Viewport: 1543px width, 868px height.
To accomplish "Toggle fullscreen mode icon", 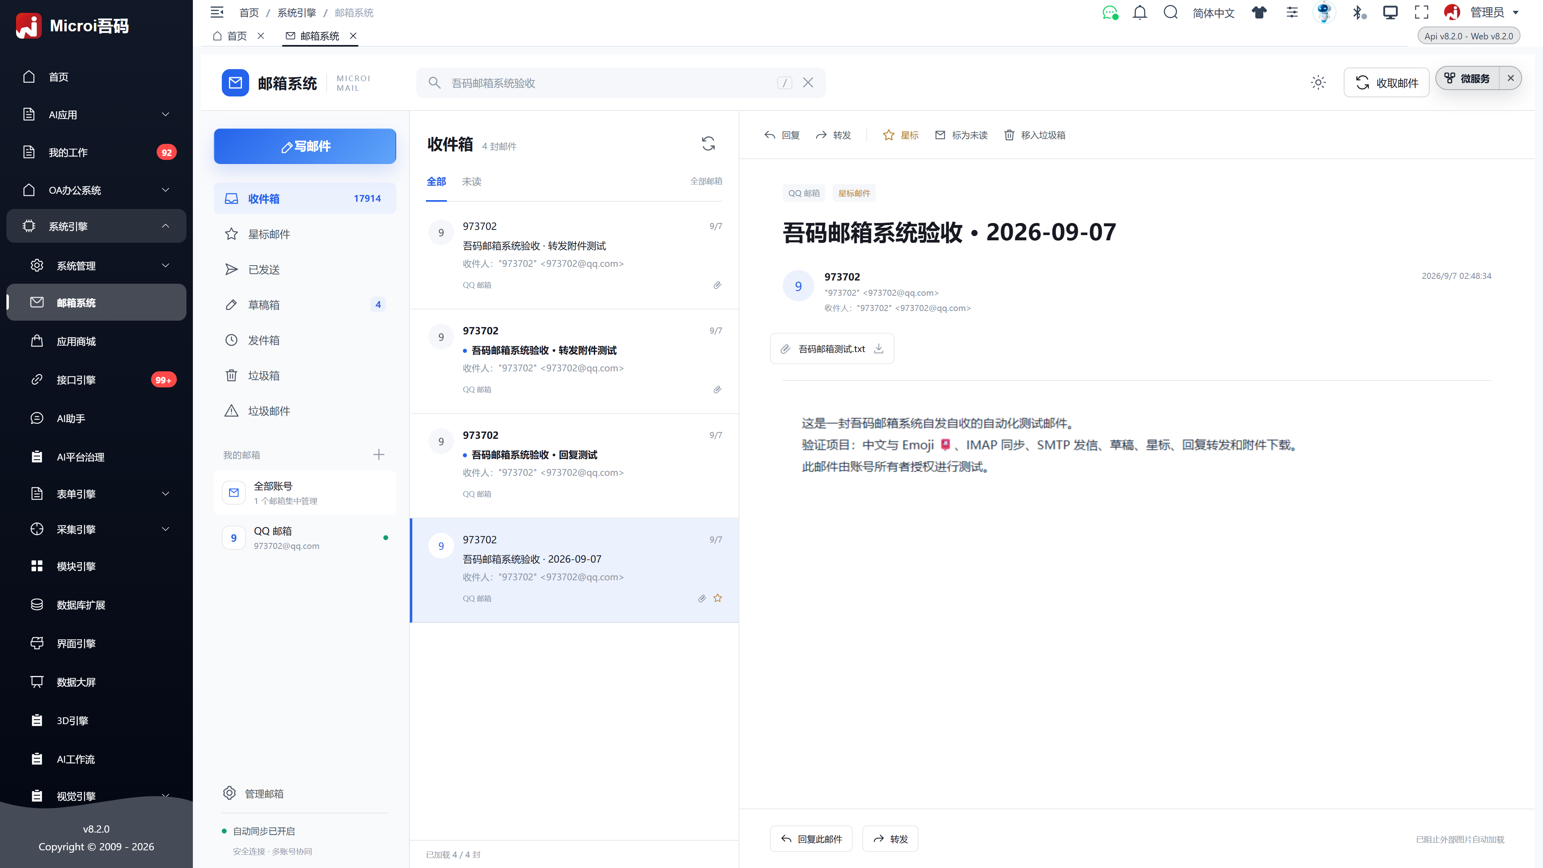I will 1421,12.
